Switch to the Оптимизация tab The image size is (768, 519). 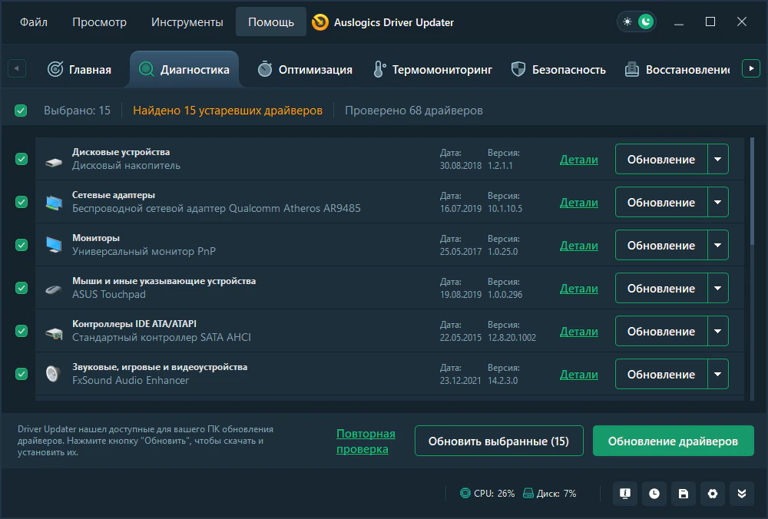(305, 70)
